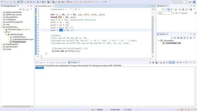The height and width of the screenshot is (111, 197).
Task: Collapse ProcessDemo node in Outline
Action: tap(159, 41)
